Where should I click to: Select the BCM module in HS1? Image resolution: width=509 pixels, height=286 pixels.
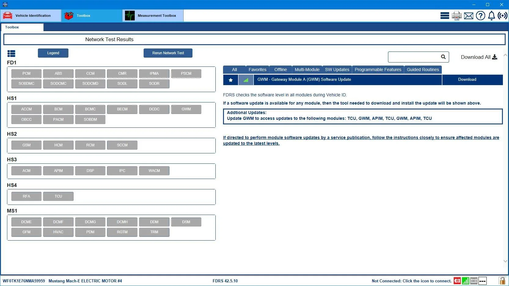(x=58, y=109)
